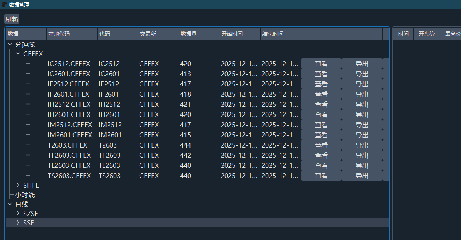Expand the SHFE exchange node
The height and width of the screenshot is (240, 461).
tap(18, 185)
